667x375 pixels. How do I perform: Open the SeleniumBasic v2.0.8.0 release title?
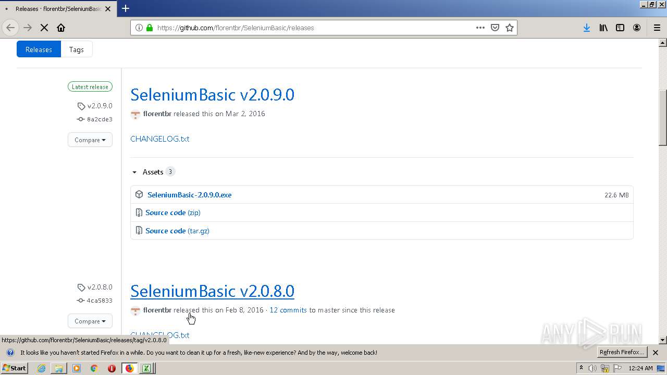212,291
